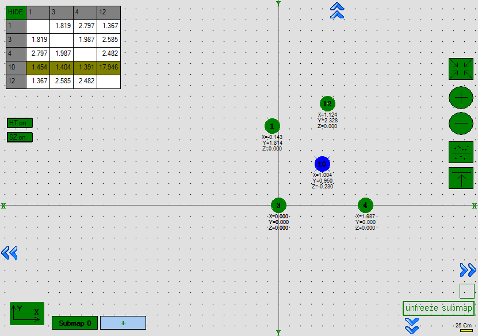This screenshot has height=336, width=478.
Task: Click HIDE in the distance table header
Action: click(x=16, y=12)
